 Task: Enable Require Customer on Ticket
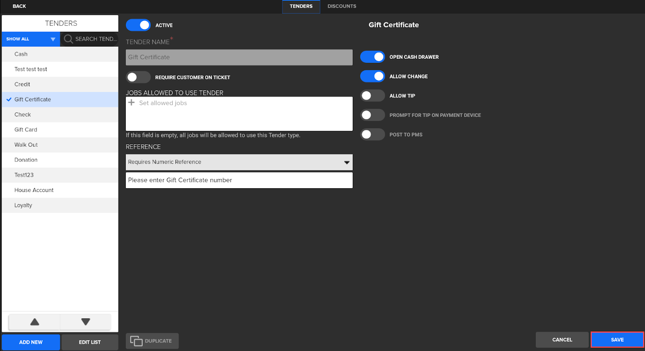pos(138,77)
